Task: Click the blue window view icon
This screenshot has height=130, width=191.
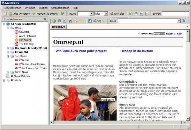Action: click(90, 21)
